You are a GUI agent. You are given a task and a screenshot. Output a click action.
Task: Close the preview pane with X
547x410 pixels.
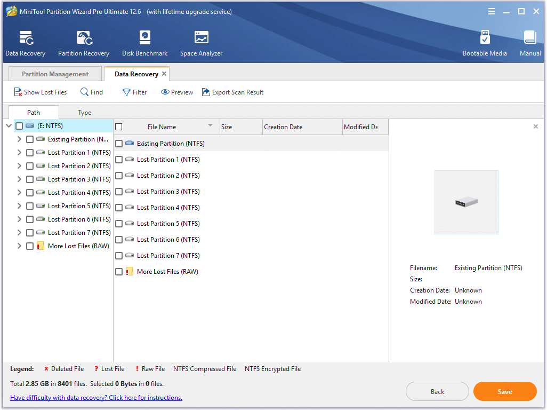(535, 127)
